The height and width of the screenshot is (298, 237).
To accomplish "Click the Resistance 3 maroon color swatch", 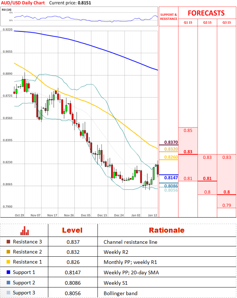I will [x=8, y=242].
